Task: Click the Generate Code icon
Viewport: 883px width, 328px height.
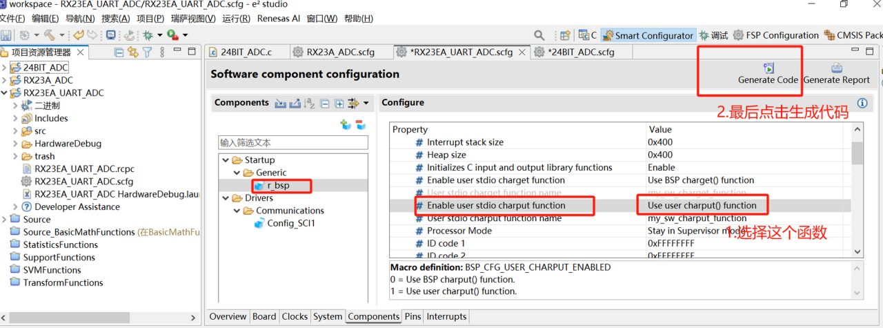Action: click(x=768, y=68)
